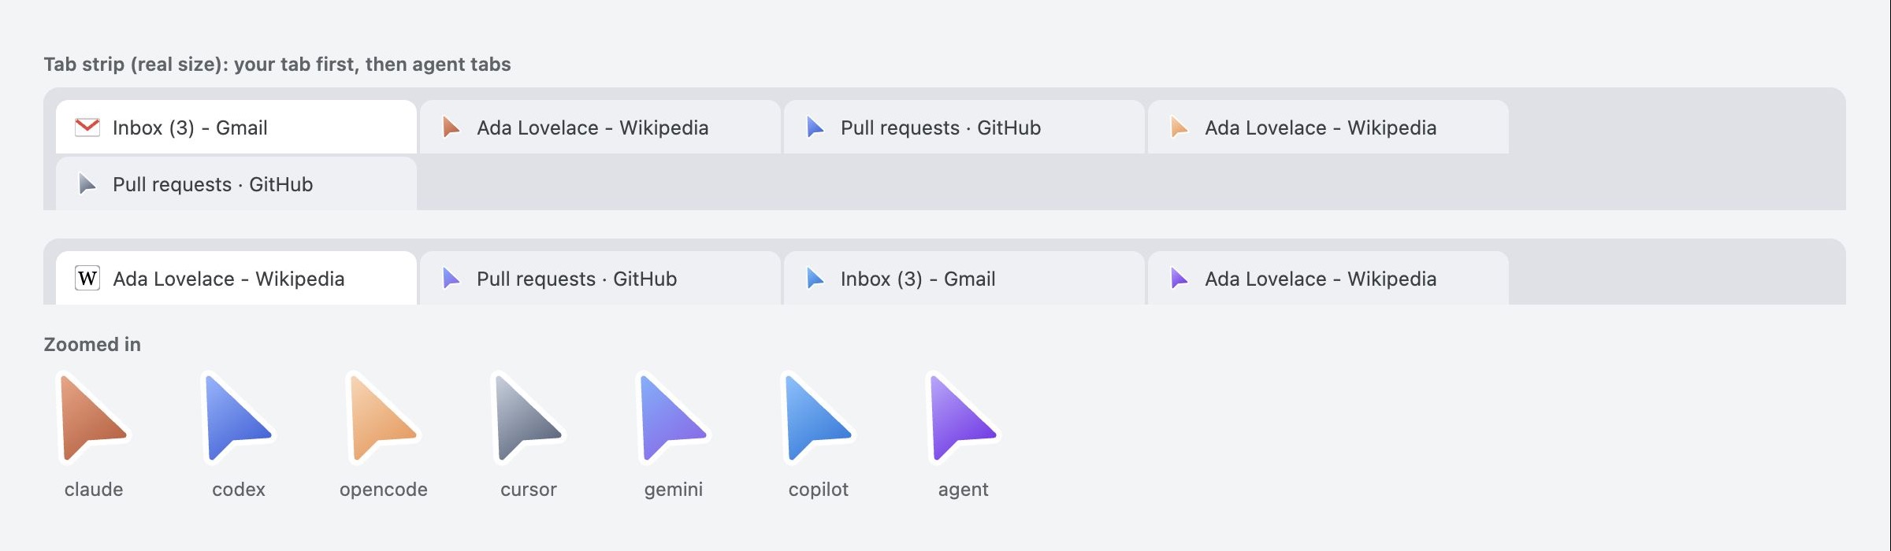This screenshot has width=1891, height=551.
Task: Switch to the Pull requests tab marked with the gray cursor
Action: (x=236, y=183)
